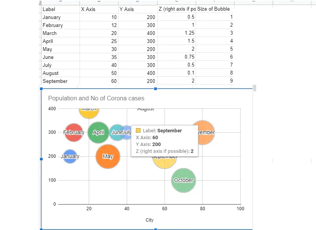Click the bottom-center chart resize handle
Viewport: 316px width, 230px height.
coord(155,229)
